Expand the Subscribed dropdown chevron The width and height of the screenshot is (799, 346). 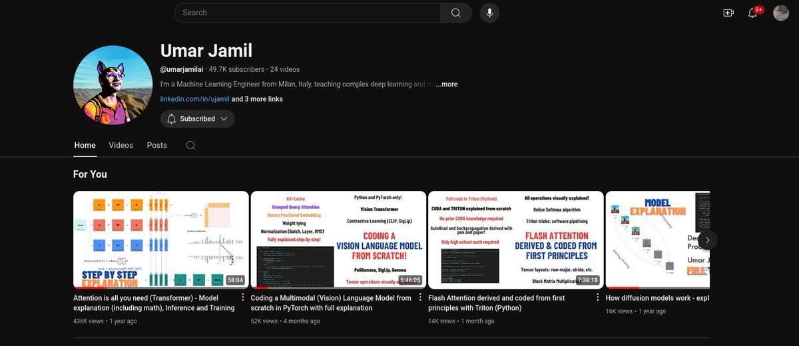pyautogui.click(x=224, y=118)
